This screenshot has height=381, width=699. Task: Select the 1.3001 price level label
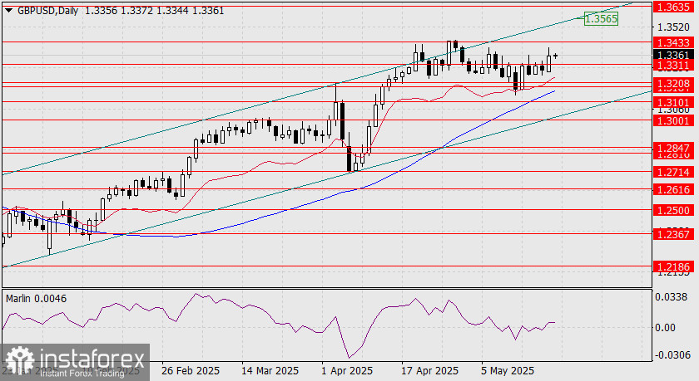673,120
